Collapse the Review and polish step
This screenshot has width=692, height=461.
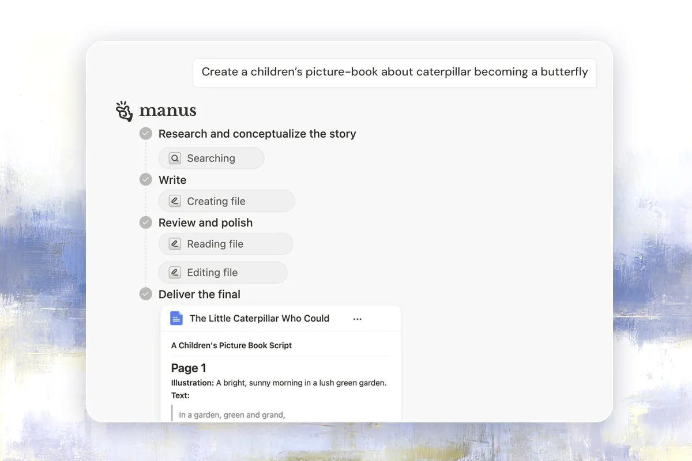click(x=205, y=222)
